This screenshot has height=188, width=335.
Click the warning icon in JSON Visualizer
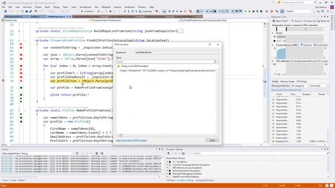click(x=119, y=66)
